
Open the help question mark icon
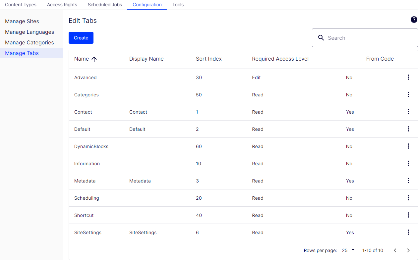tap(414, 20)
